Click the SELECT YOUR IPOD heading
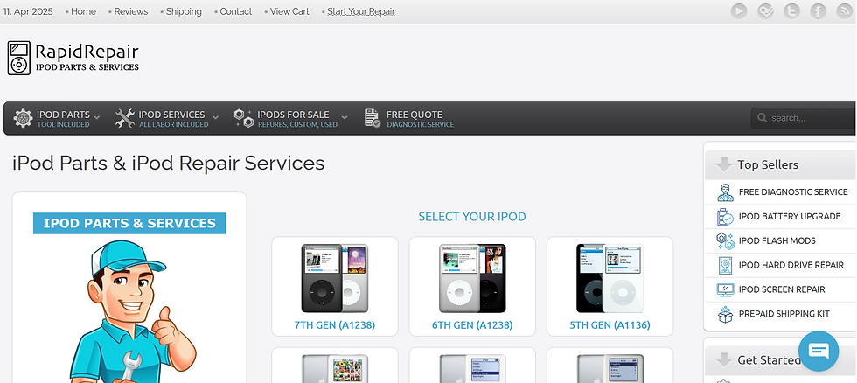Screen dimensions: 857x383 click(472, 217)
